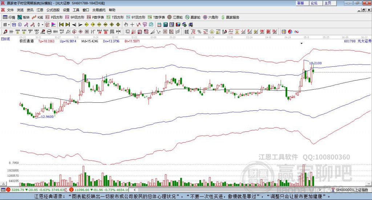Open the 9P四方形 tool
The width and height of the screenshot is (372, 200).
(75, 17)
